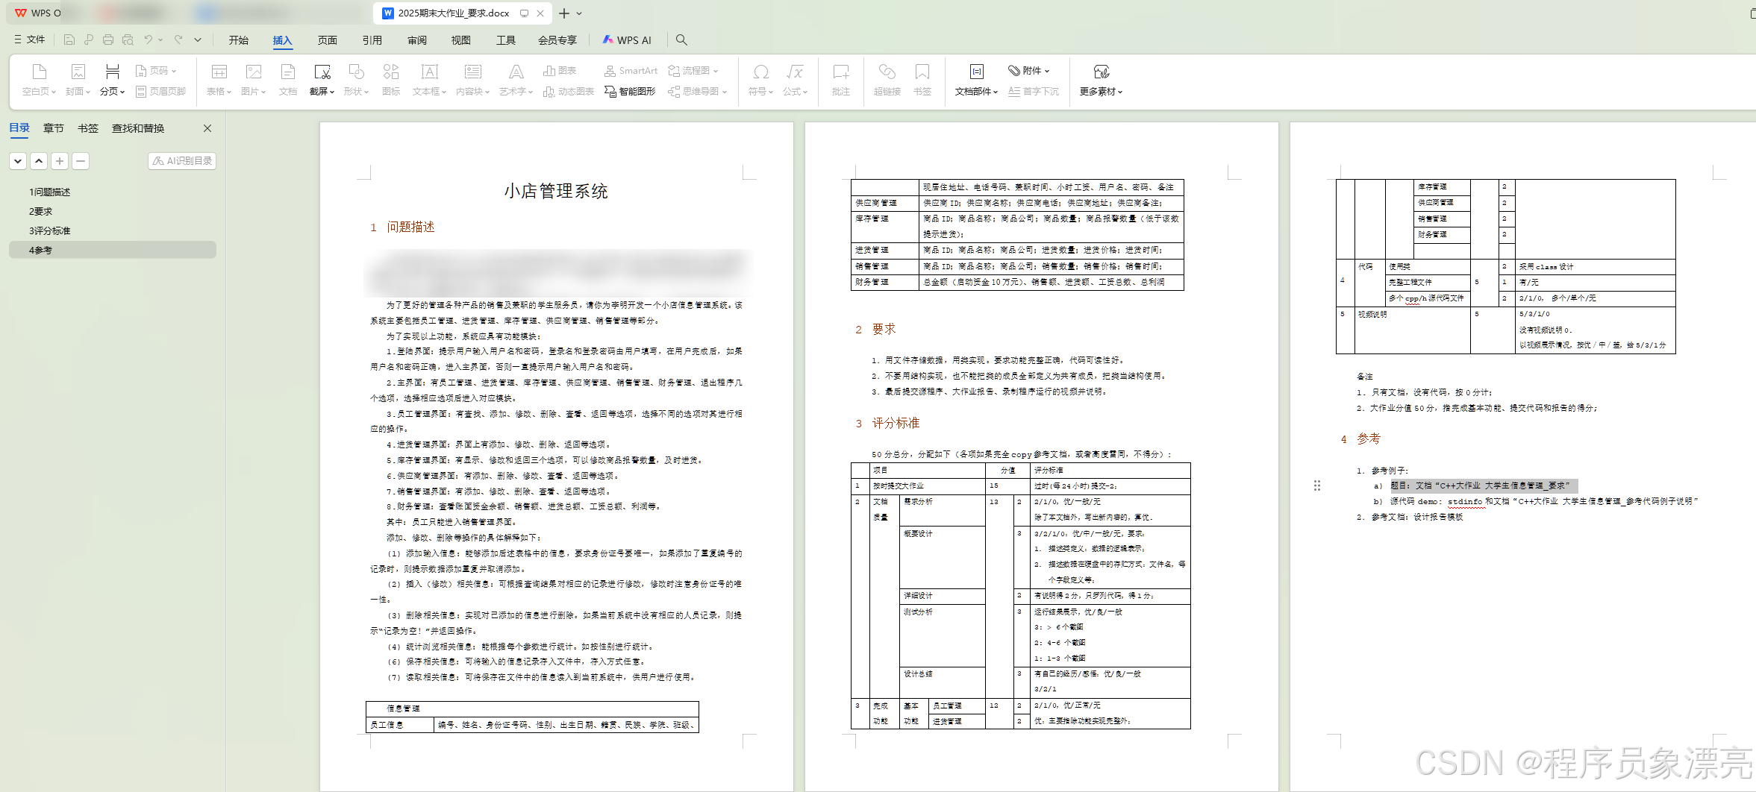Open the 页码 page number dropdown
This screenshot has height=792, width=1756.
(156, 71)
